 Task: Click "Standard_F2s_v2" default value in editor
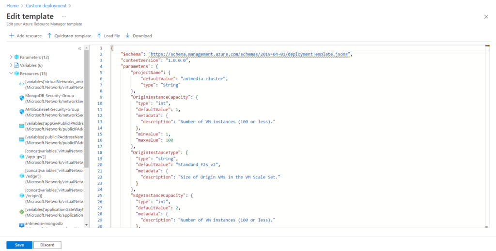(197, 164)
